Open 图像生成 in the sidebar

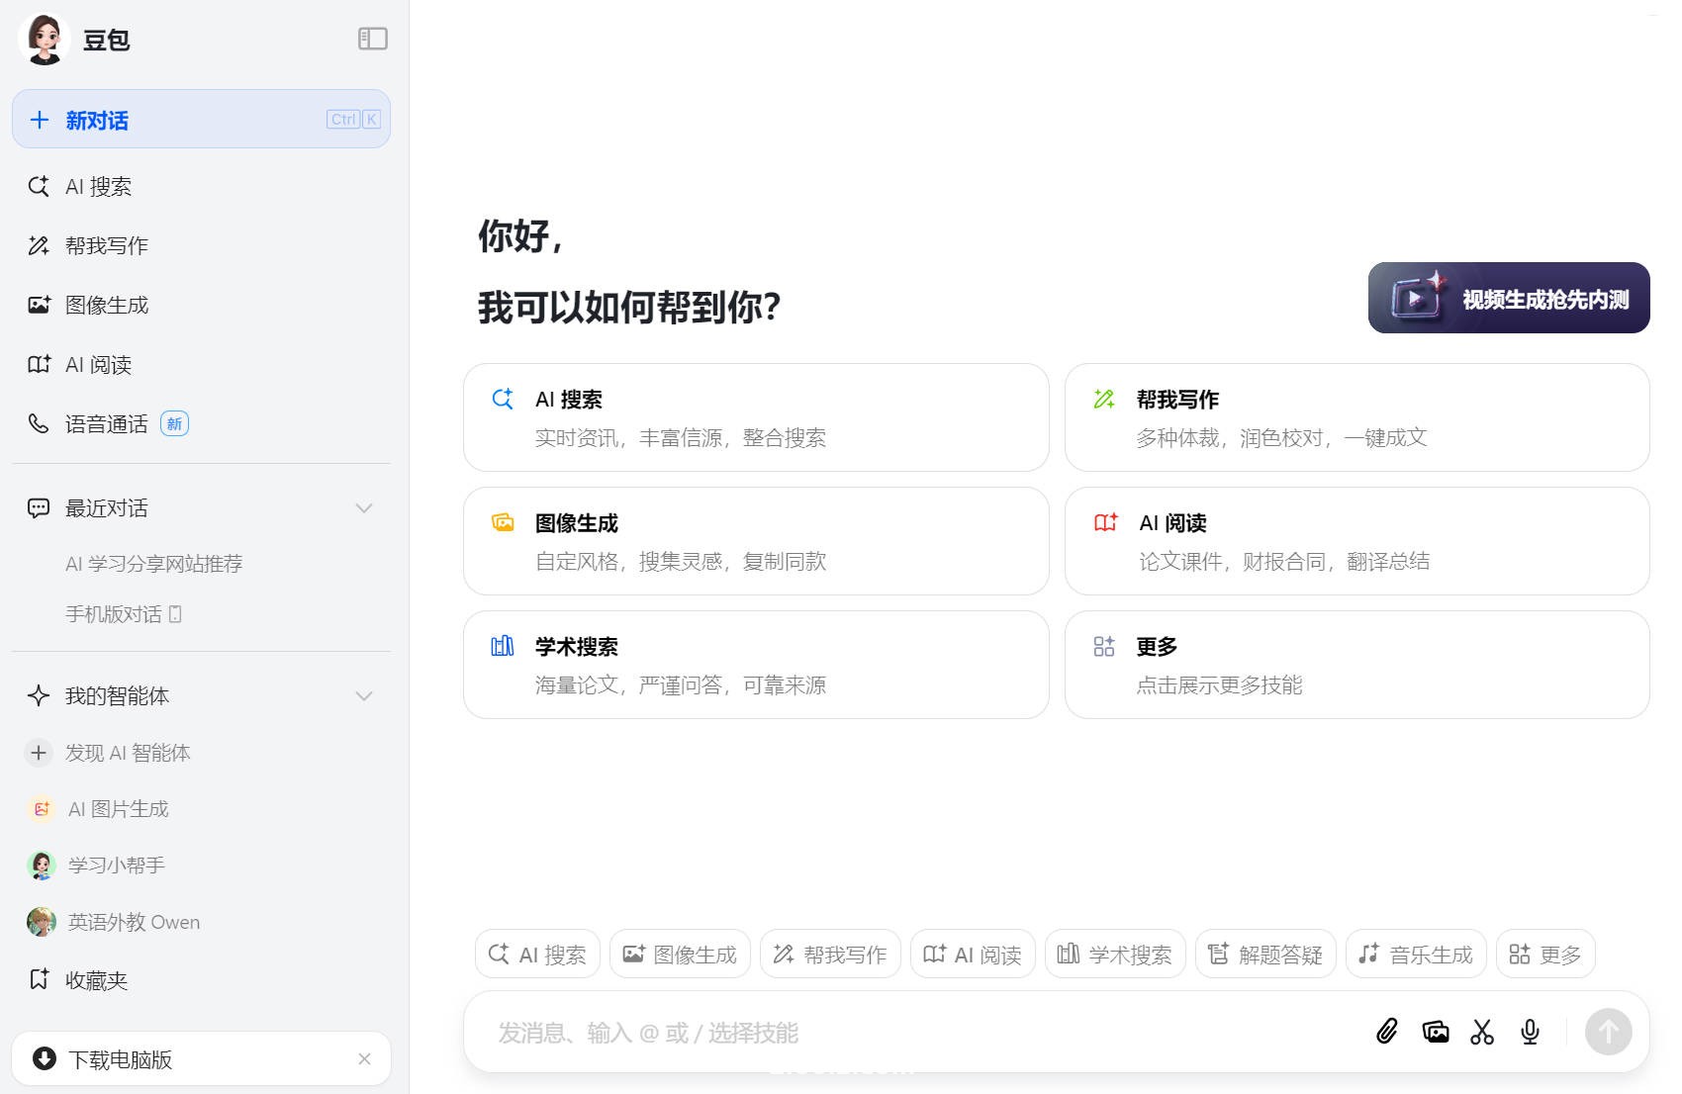point(201,305)
